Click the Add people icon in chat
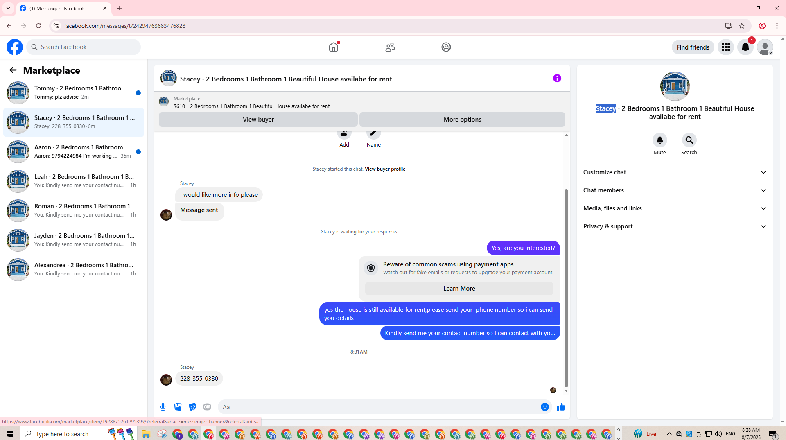The height and width of the screenshot is (440, 786). 344,135
